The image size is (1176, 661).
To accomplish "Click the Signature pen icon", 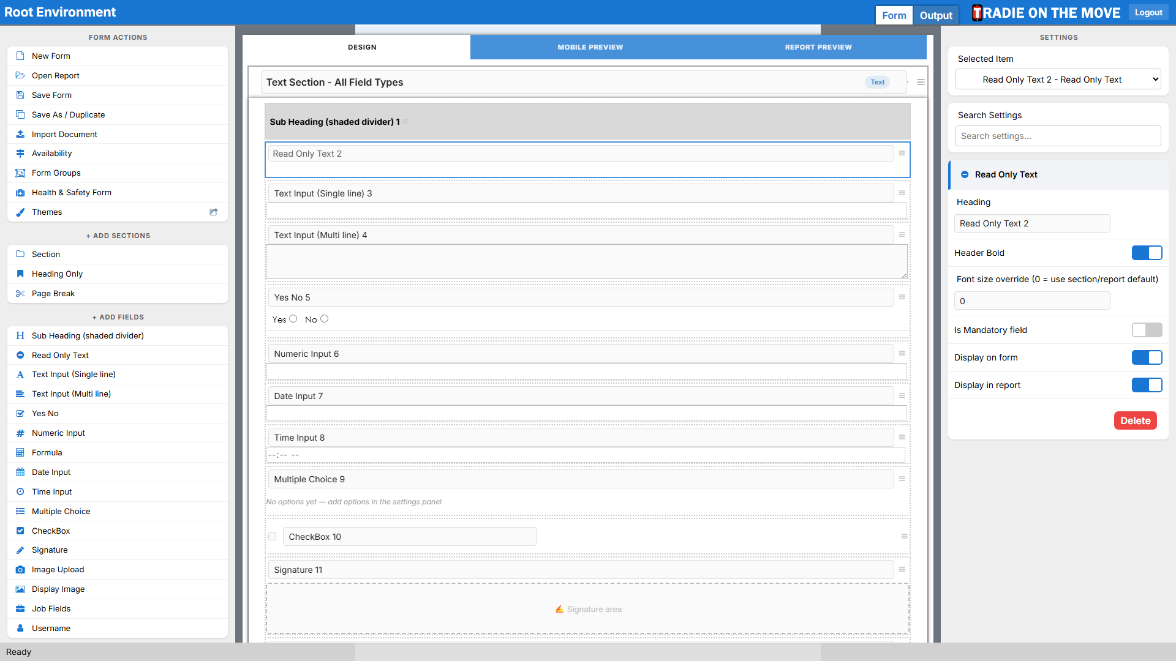I will click(x=20, y=550).
